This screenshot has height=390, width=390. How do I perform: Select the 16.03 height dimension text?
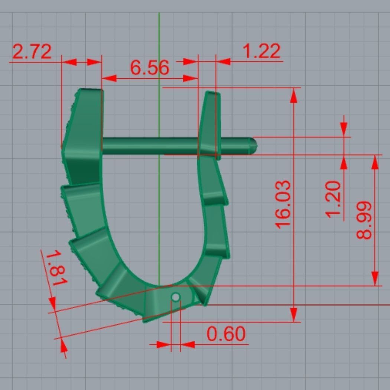(283, 204)
